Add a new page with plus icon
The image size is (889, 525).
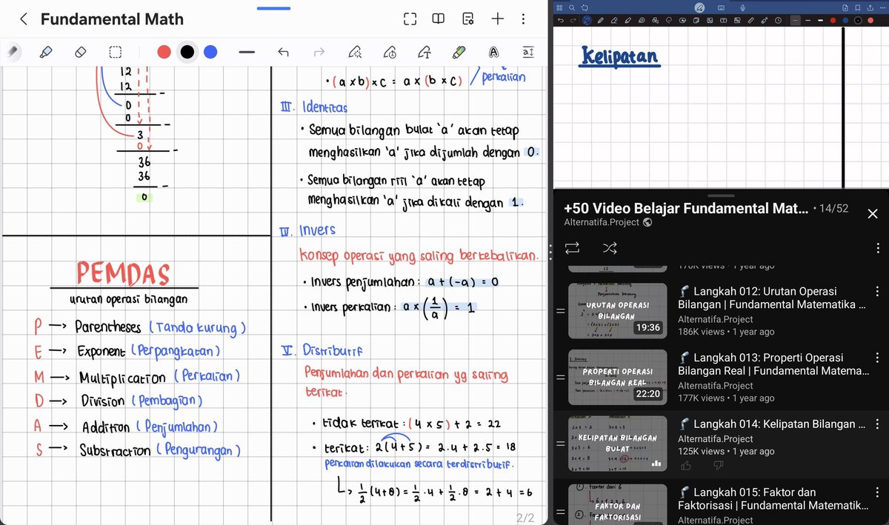[498, 19]
